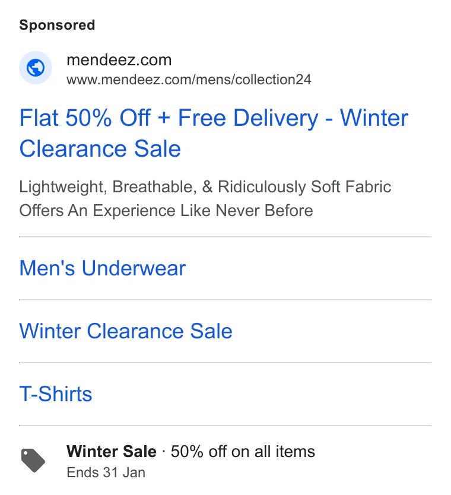451x495 pixels.
Task: Click the word 'Underwear' in the sitelink
Action: 134,268
